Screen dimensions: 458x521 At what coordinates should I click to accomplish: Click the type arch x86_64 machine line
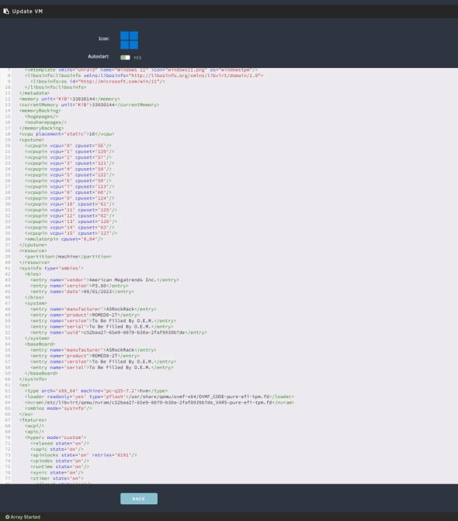(96, 390)
